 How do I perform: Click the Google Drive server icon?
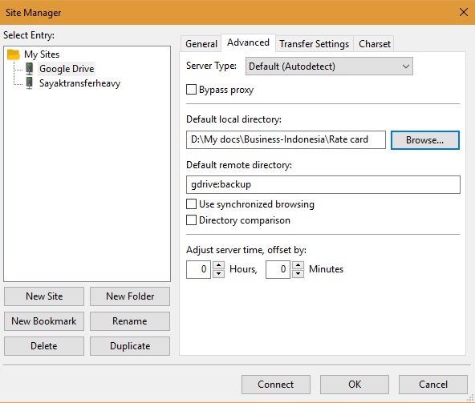tap(30, 69)
